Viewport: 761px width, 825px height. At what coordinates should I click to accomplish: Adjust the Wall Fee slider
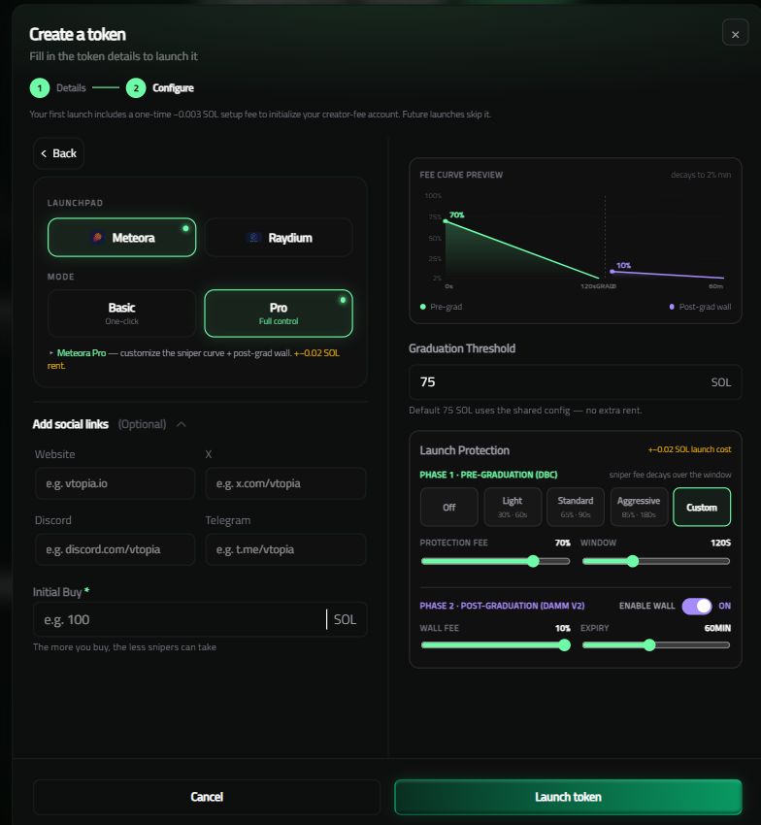coord(496,645)
